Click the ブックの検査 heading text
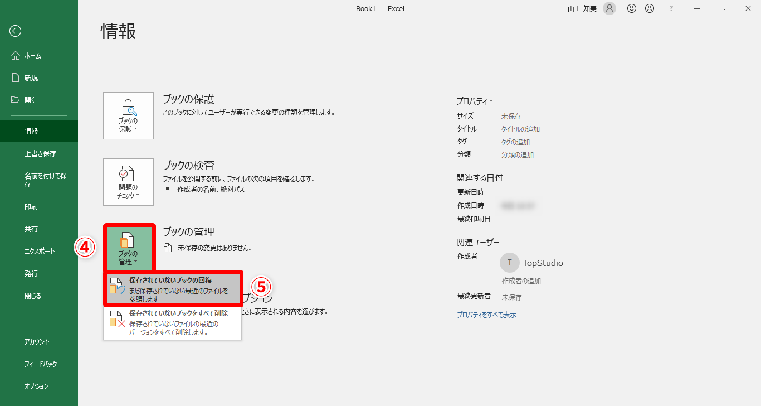 click(x=188, y=166)
